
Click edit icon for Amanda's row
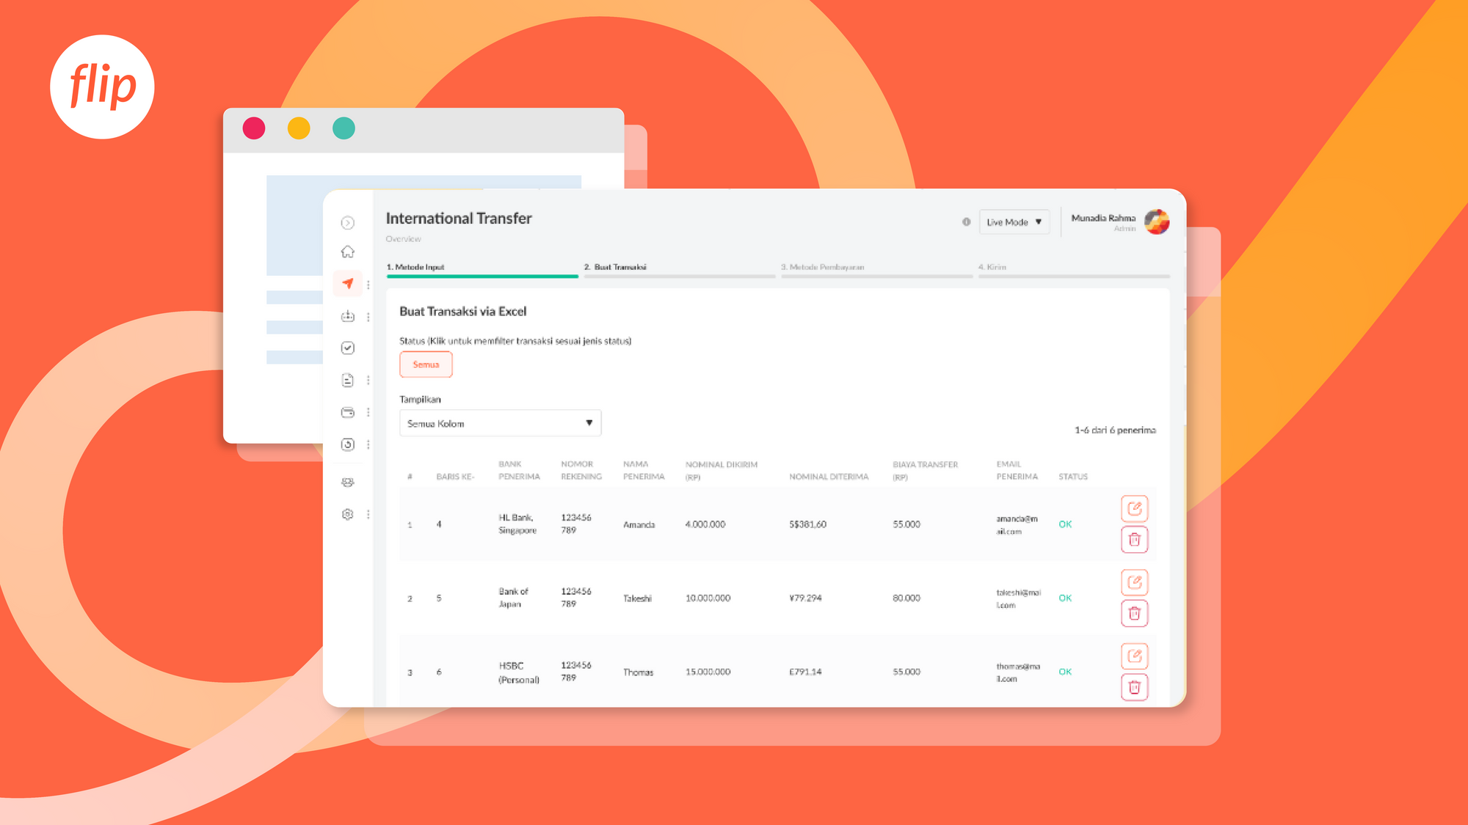click(x=1134, y=508)
